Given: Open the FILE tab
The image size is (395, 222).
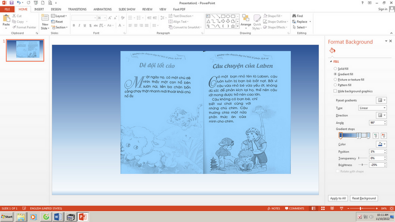Looking at the screenshot, I should click(x=7, y=9).
